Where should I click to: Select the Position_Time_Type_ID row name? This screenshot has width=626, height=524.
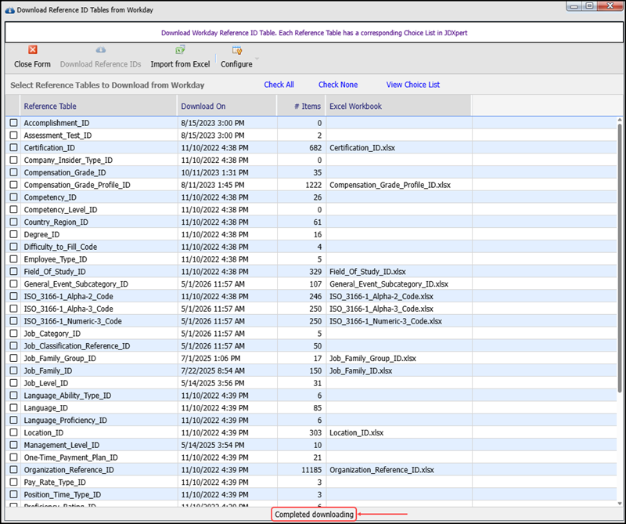tap(63, 495)
